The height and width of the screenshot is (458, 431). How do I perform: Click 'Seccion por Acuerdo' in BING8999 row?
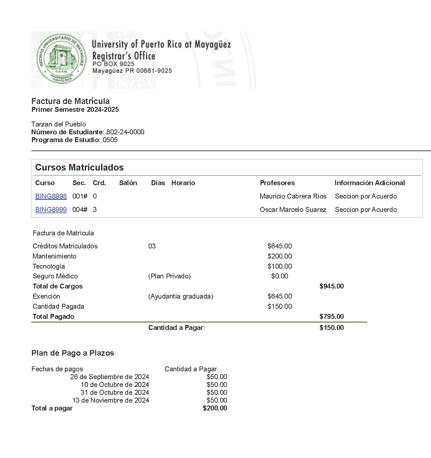coord(366,210)
